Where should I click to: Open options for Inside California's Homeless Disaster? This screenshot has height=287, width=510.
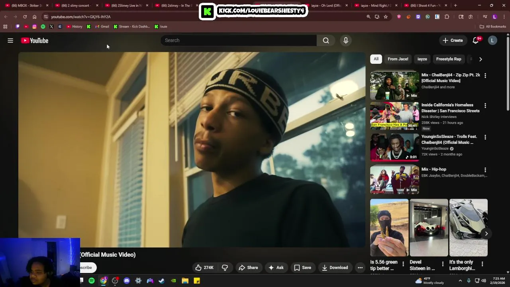485,106
